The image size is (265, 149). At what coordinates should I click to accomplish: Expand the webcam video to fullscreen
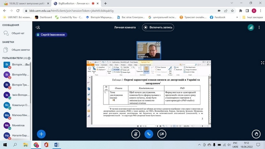coord(158,44)
